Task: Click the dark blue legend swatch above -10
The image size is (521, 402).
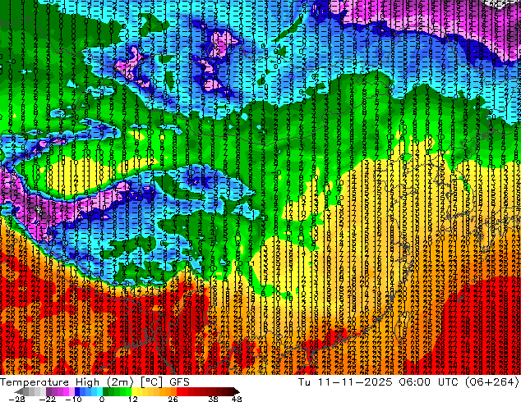Action: coord(77,391)
